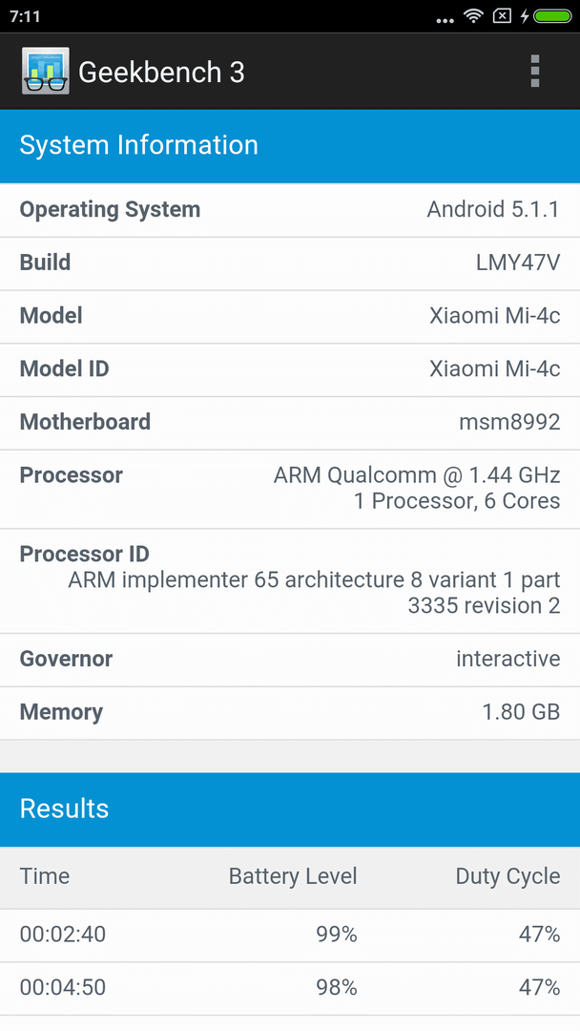Tap the Wi-Fi status icon
This screenshot has height=1031, width=580.
(473, 16)
